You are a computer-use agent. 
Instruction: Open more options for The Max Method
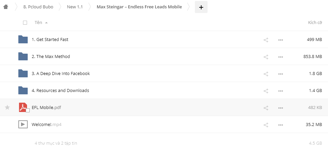tap(281, 57)
